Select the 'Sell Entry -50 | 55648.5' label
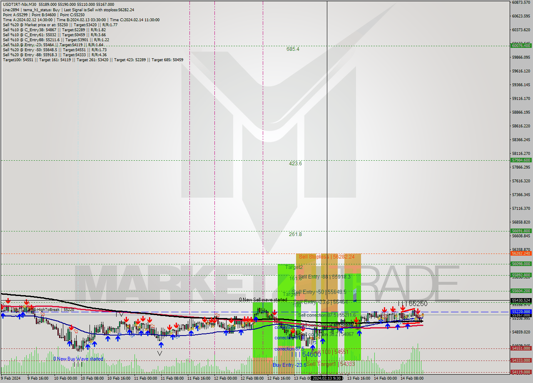 tap(319, 292)
